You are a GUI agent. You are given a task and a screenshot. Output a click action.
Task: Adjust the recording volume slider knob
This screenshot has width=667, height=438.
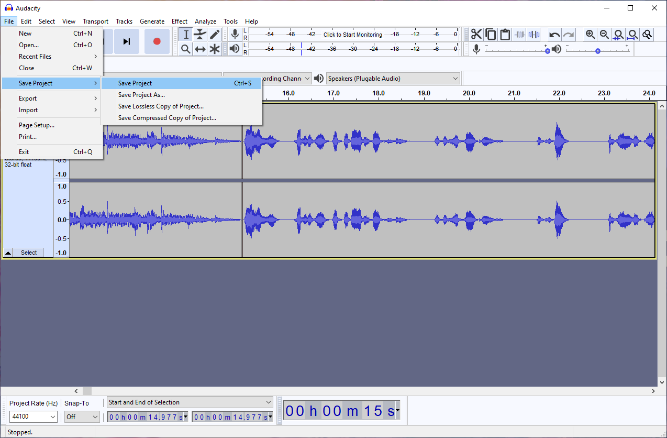[x=547, y=51]
